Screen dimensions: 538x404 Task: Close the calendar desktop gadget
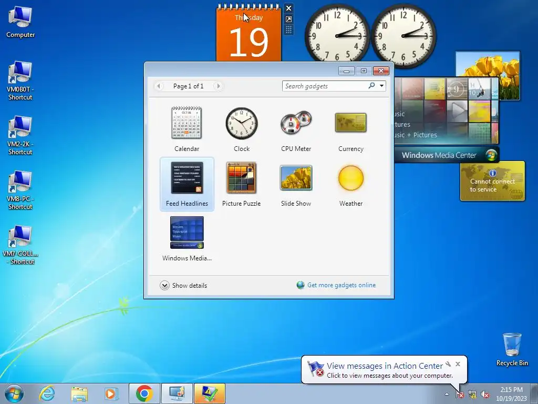288,8
